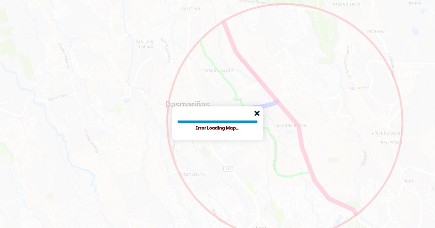Select the Salawag area label
Viewport: 435px width, 228px height.
pyautogui.click(x=376, y=31)
